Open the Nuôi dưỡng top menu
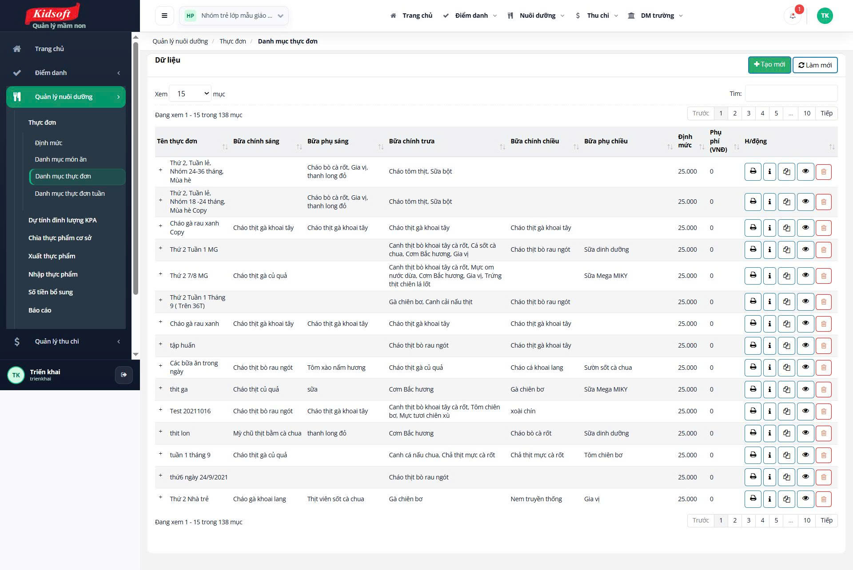 click(537, 16)
